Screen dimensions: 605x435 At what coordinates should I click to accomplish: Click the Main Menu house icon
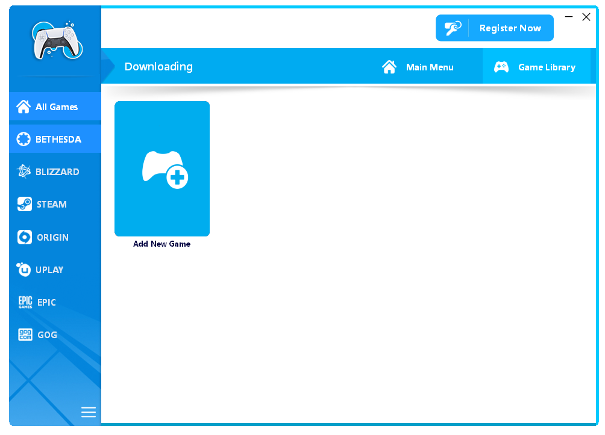[x=389, y=67]
